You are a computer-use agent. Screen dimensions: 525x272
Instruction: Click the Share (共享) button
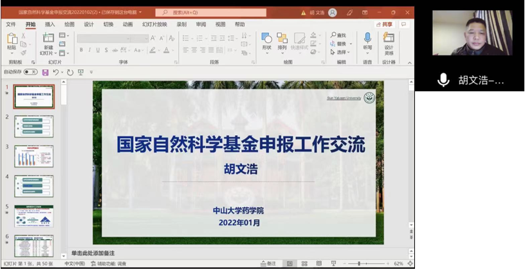(385, 24)
